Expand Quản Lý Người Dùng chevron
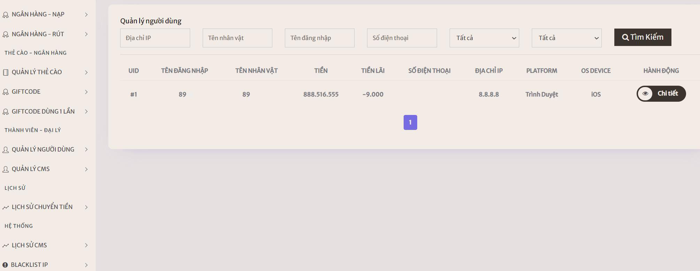Screen dimensions: 700x271 tap(86, 149)
